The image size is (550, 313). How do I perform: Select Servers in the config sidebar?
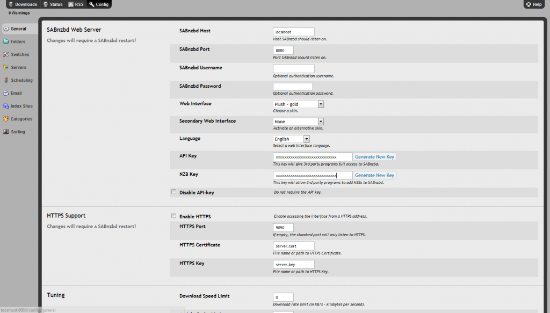point(19,67)
